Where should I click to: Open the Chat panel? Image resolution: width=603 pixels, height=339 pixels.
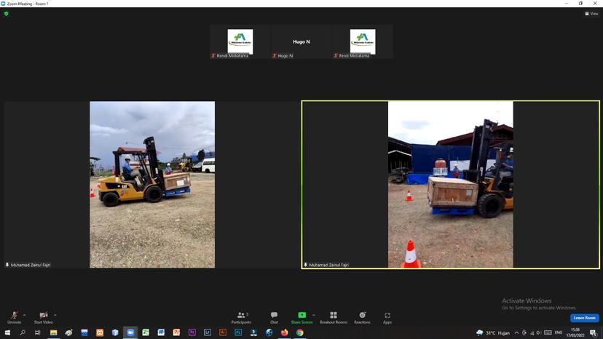274,317
